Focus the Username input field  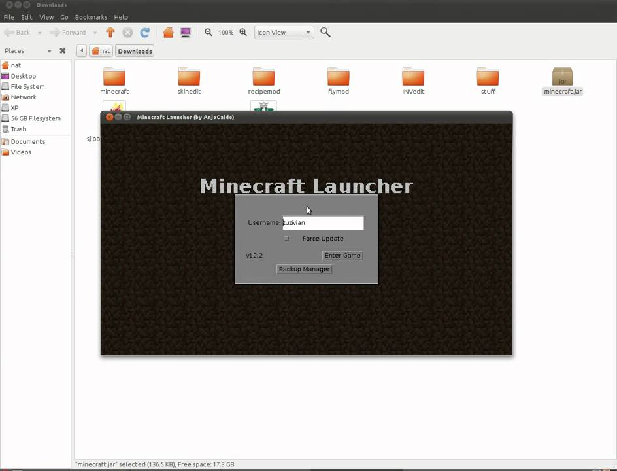tap(323, 223)
